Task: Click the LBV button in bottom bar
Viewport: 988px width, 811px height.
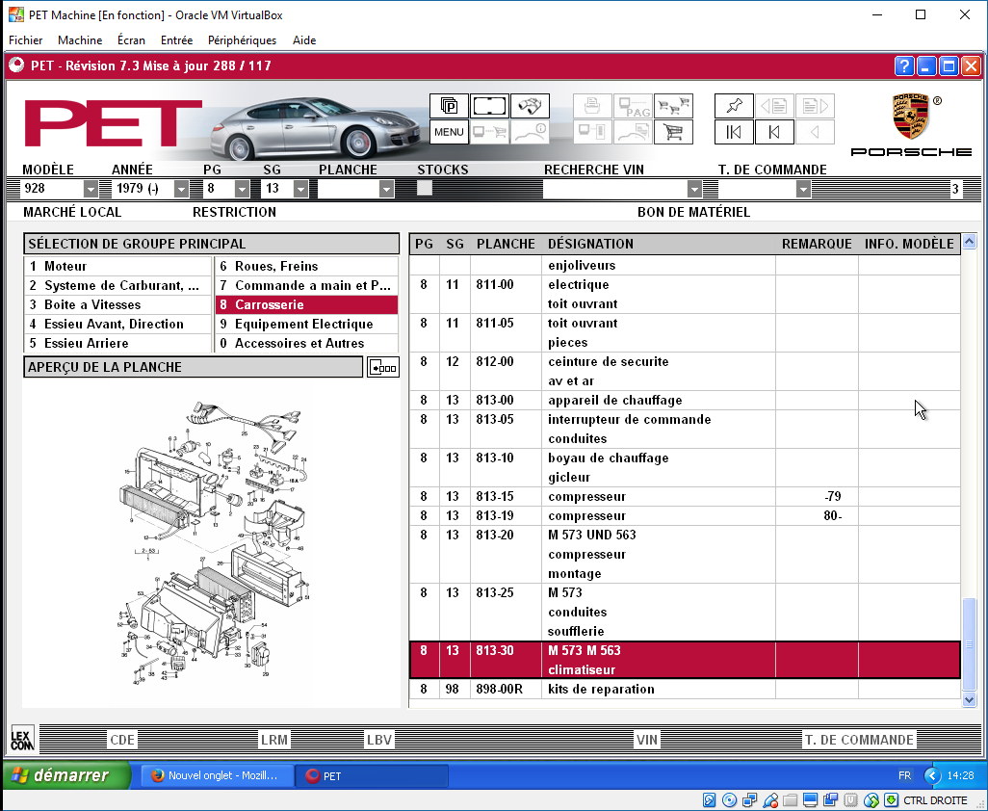Action: click(x=379, y=740)
